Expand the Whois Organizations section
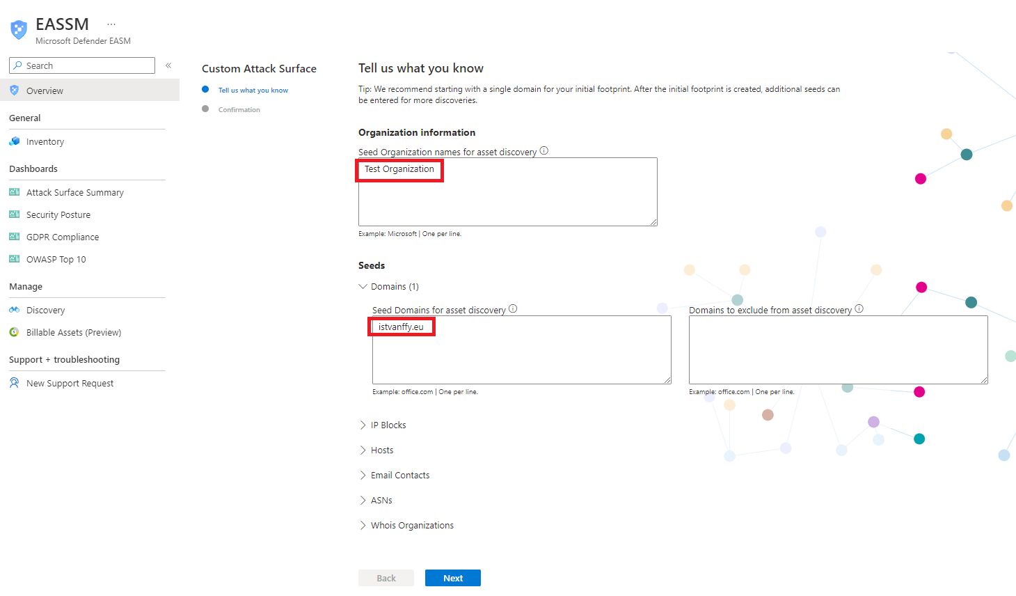Image resolution: width=1016 pixels, height=596 pixels. click(x=363, y=525)
